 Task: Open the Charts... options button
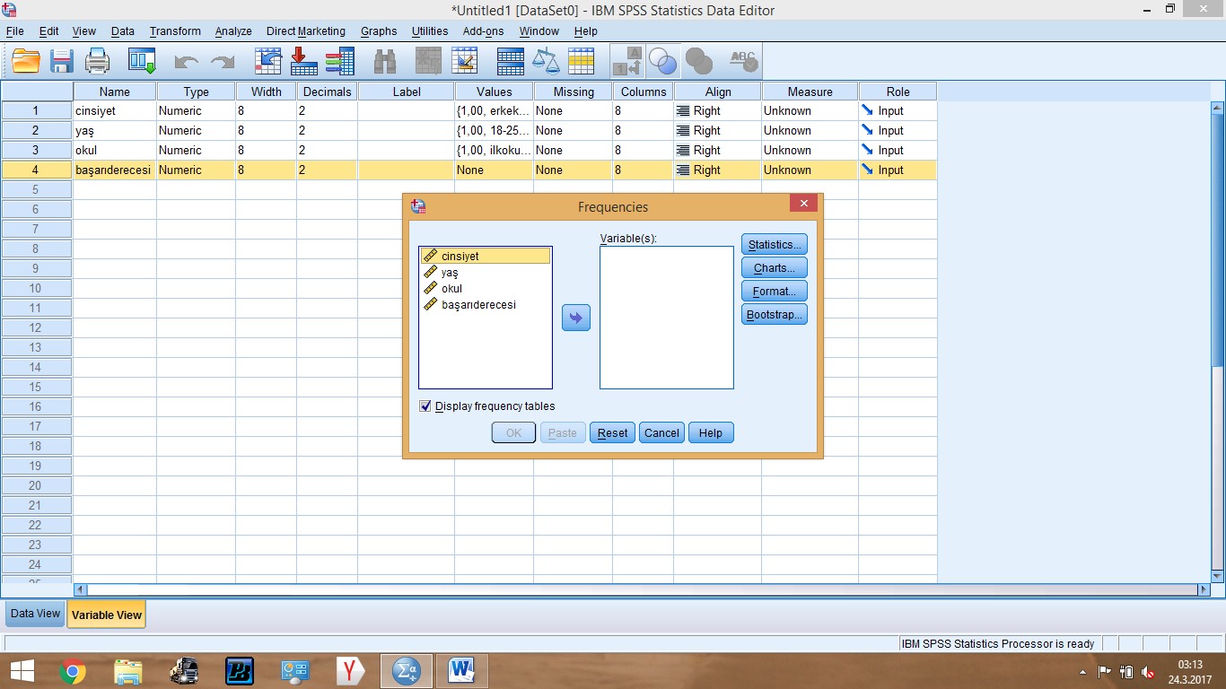pyautogui.click(x=775, y=268)
